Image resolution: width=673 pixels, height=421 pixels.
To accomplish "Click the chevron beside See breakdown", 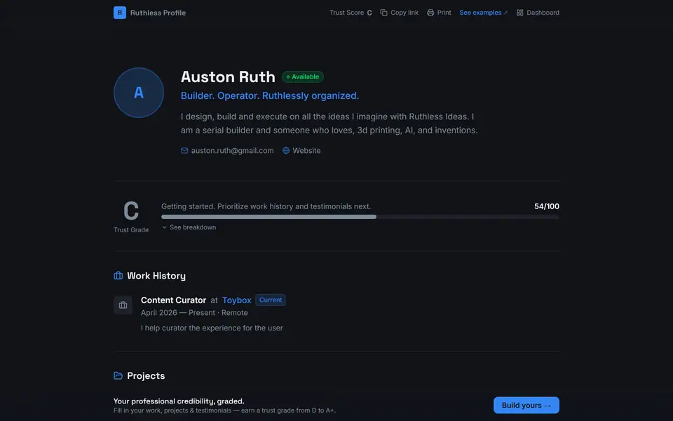I will pos(164,227).
